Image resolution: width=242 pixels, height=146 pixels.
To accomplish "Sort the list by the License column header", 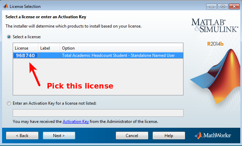I will tap(25, 48).
